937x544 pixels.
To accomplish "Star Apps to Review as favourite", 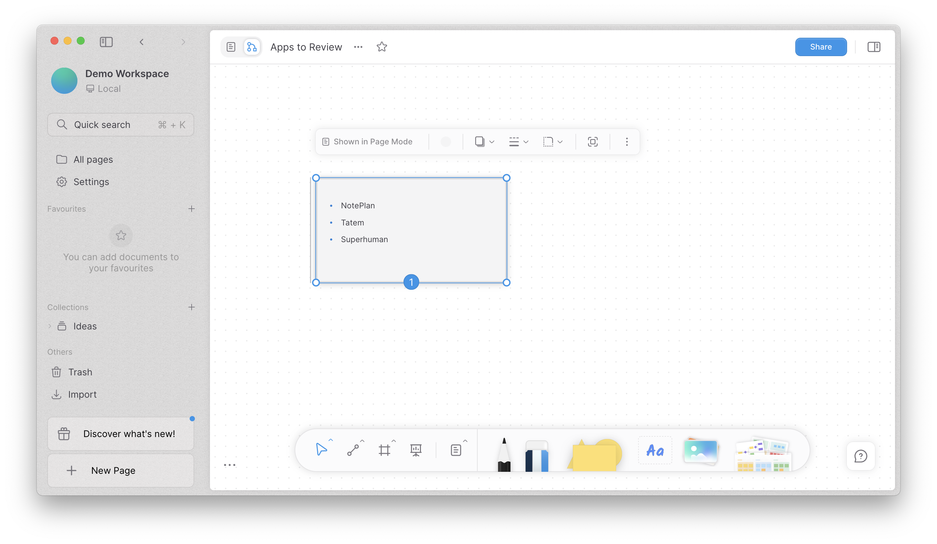I will pyautogui.click(x=382, y=47).
